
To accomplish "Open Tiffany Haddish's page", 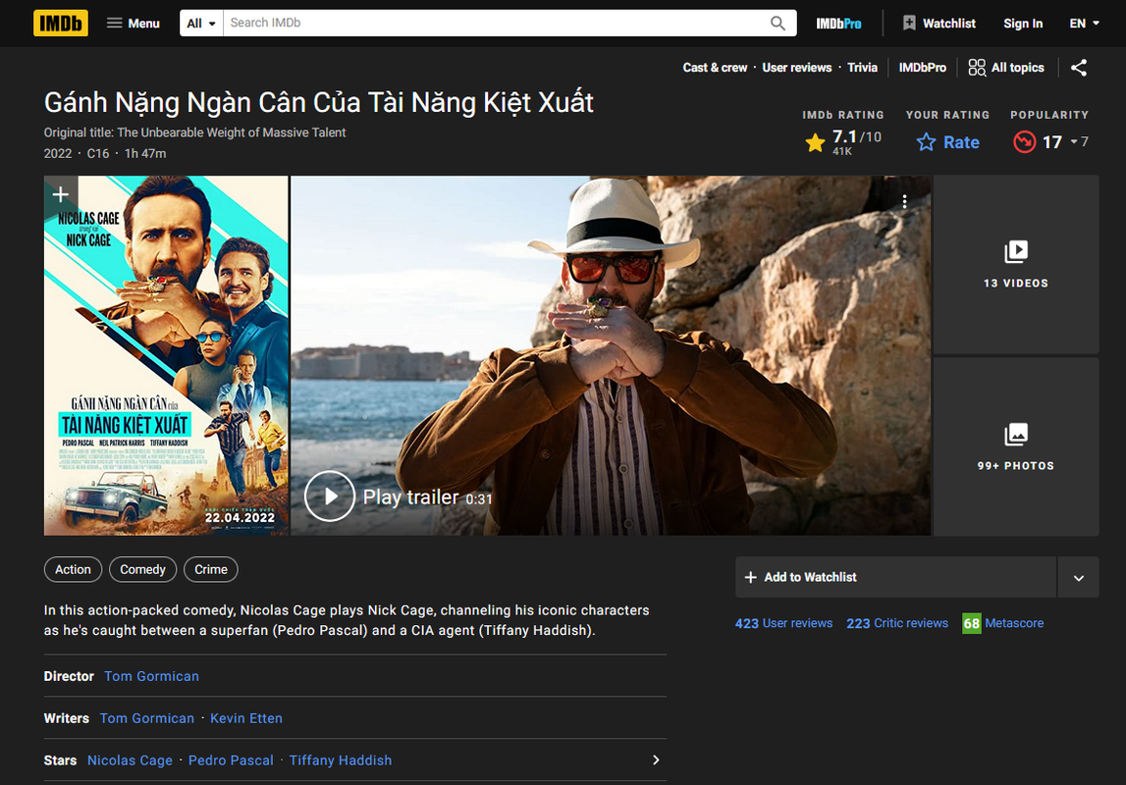I will point(341,759).
